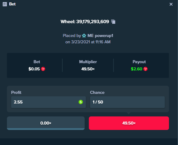Click the Profit value field
This screenshot has height=145, width=178.
tap(48, 102)
